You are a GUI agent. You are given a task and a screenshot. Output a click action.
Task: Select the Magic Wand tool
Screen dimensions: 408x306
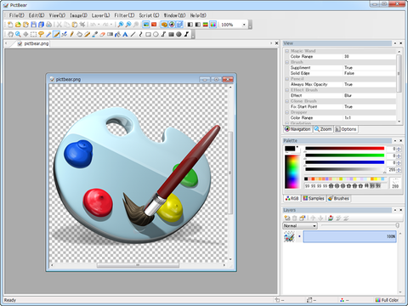point(48,35)
